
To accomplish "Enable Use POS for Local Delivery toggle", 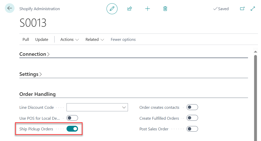I will tap(72, 118).
